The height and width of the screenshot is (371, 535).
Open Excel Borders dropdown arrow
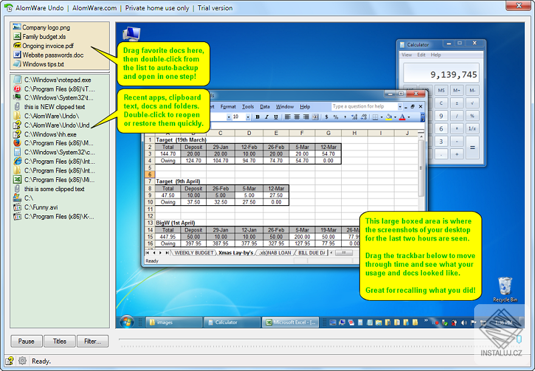coord(381,117)
